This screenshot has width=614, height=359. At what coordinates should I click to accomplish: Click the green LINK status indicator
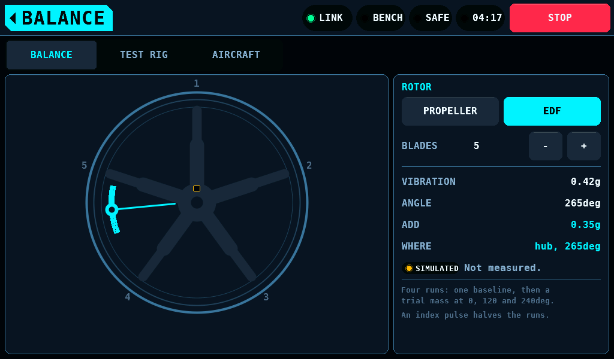[327, 18]
